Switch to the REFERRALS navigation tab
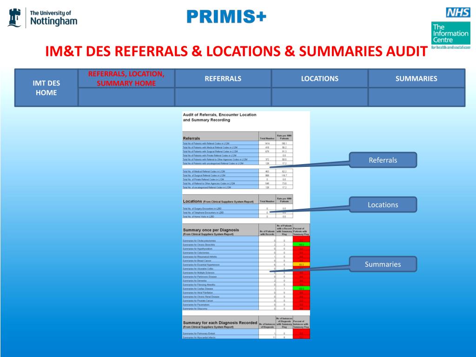The width and height of the screenshot is (476, 357). 223,79
